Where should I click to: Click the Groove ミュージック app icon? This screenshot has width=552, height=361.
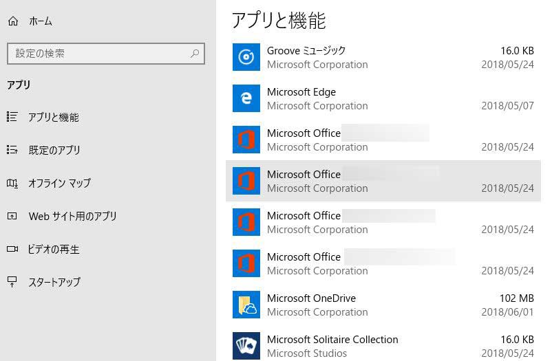click(246, 57)
